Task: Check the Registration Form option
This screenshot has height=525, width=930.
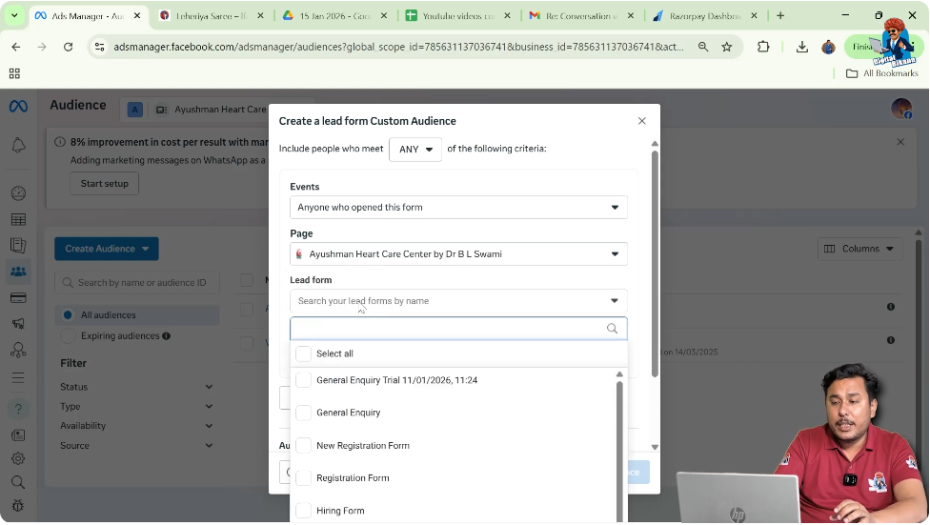Action: (304, 478)
